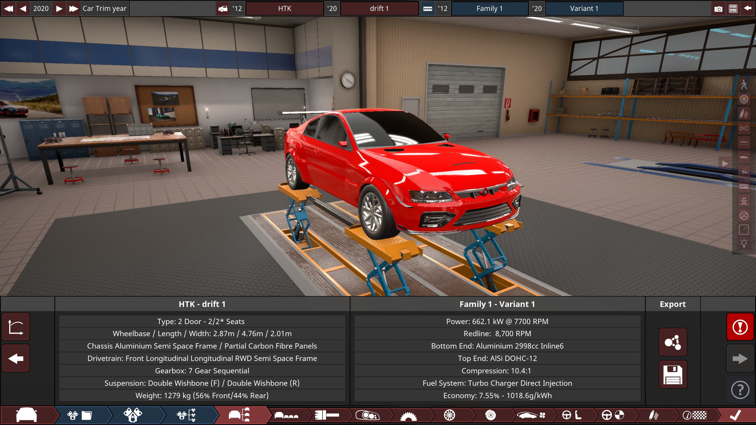Open the red warning exclamation button
This screenshot has height=425, width=756.
(x=740, y=327)
